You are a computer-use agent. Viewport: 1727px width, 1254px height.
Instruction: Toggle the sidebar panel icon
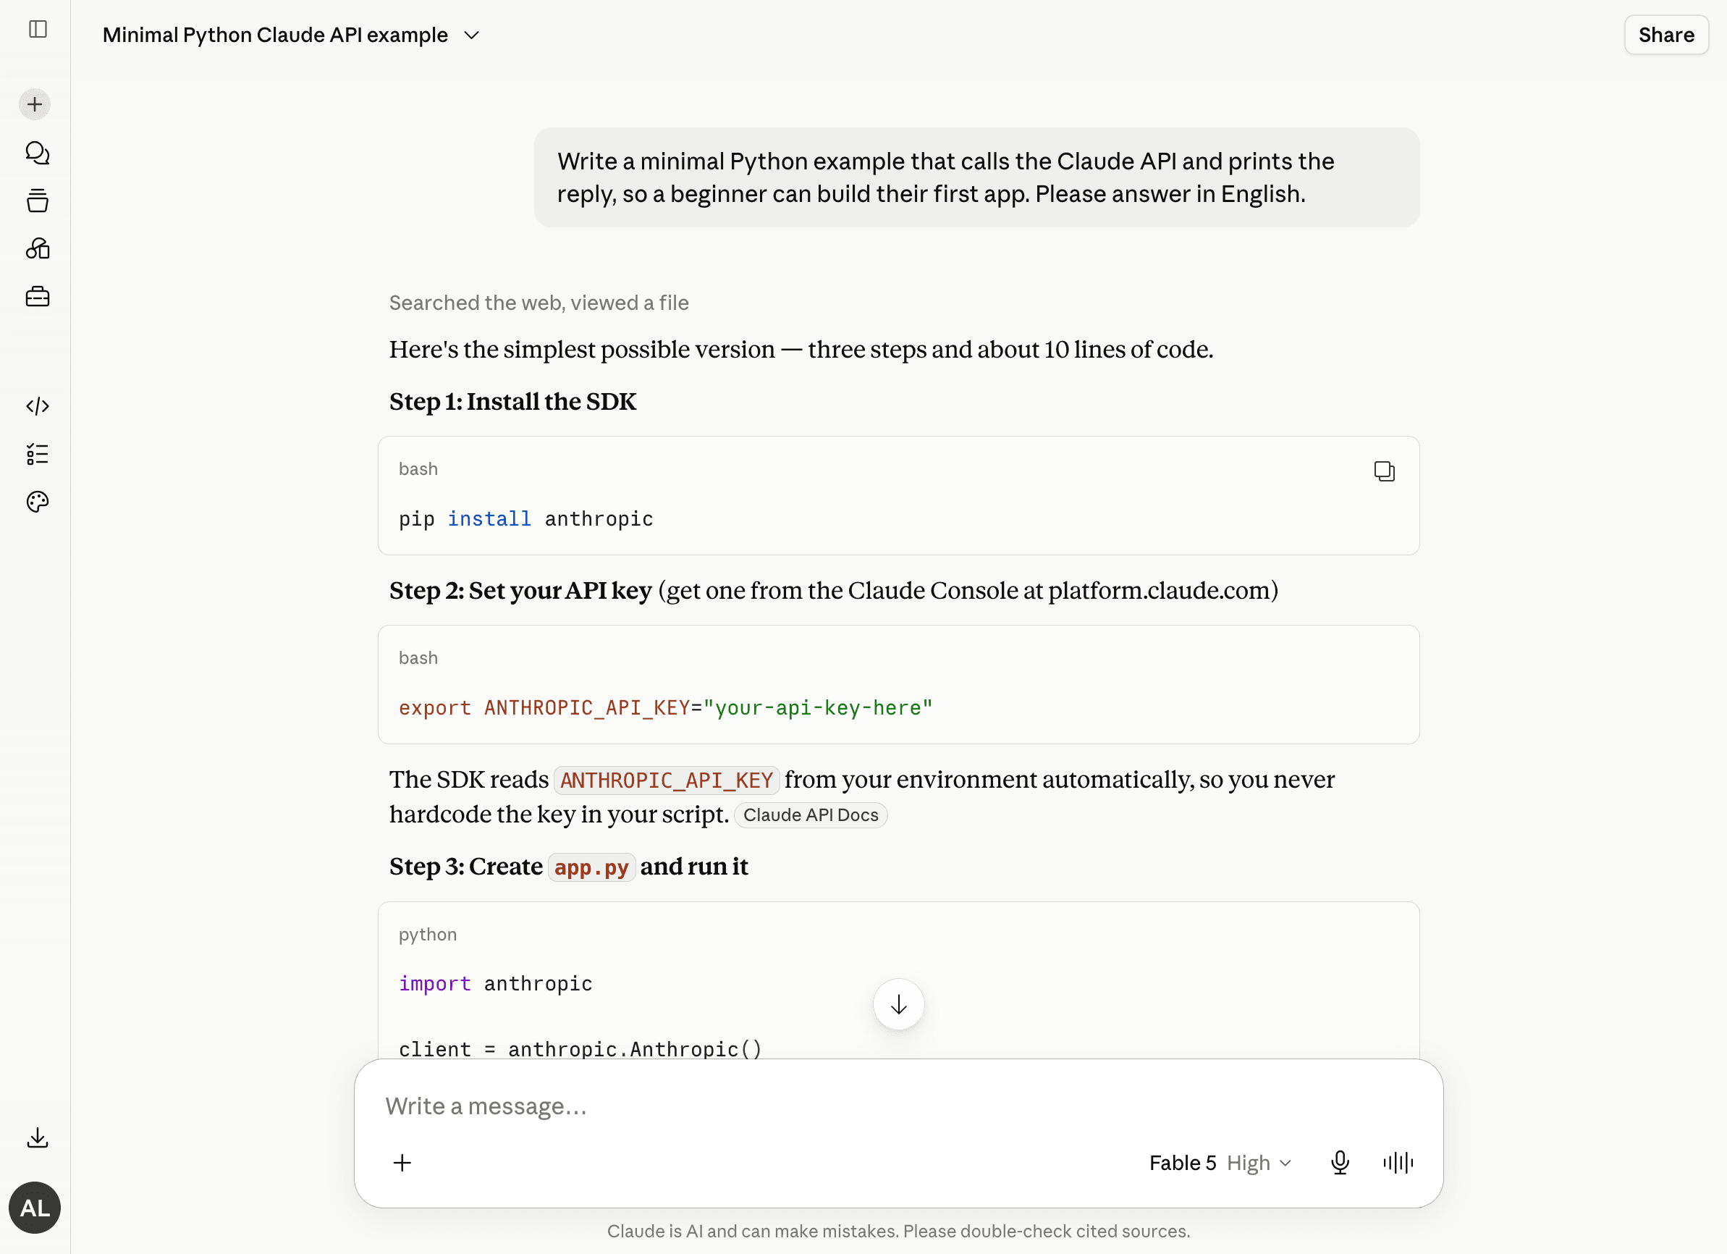click(x=38, y=29)
